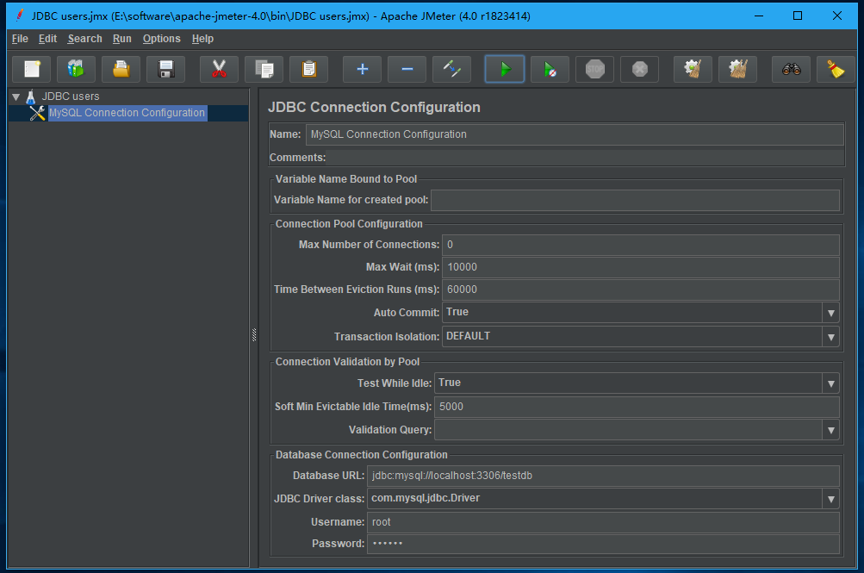Open the Auto Commit dropdown
Viewport: 864px width, 573px height.
(x=830, y=313)
